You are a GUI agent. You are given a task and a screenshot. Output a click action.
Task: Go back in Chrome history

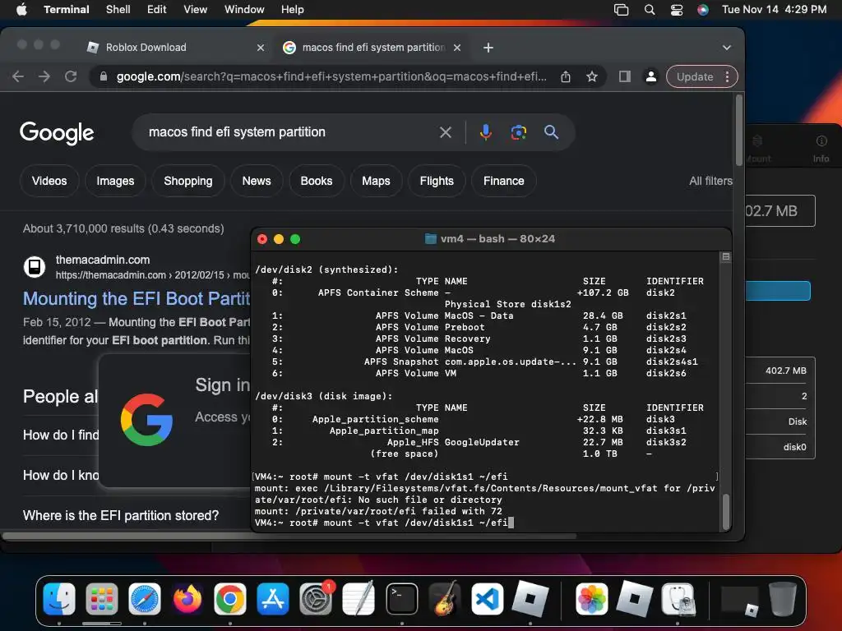[x=18, y=76]
